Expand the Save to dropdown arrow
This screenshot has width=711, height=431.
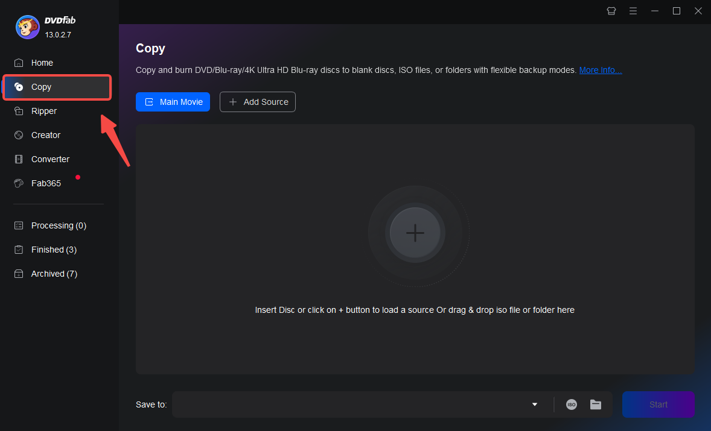pyautogui.click(x=535, y=404)
